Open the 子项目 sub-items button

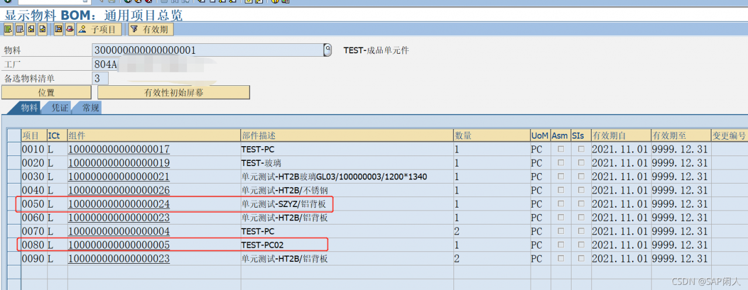(x=99, y=29)
